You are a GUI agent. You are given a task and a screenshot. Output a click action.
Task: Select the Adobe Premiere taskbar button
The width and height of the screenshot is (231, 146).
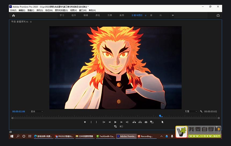click(126, 136)
